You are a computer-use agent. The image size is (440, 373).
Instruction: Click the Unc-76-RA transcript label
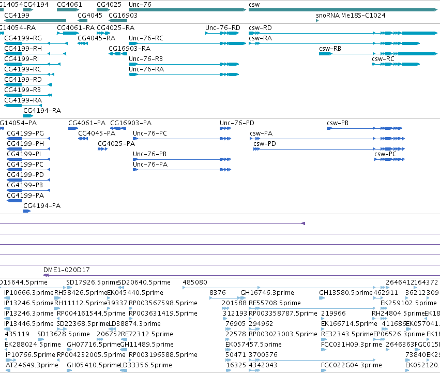146,69
